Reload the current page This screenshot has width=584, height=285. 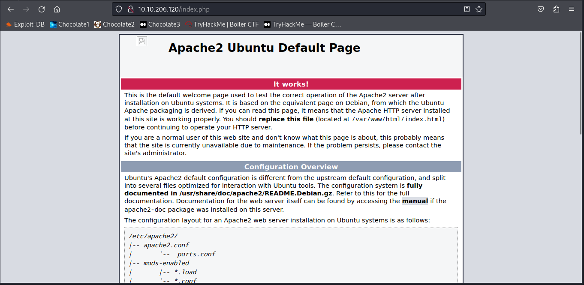[x=42, y=9]
